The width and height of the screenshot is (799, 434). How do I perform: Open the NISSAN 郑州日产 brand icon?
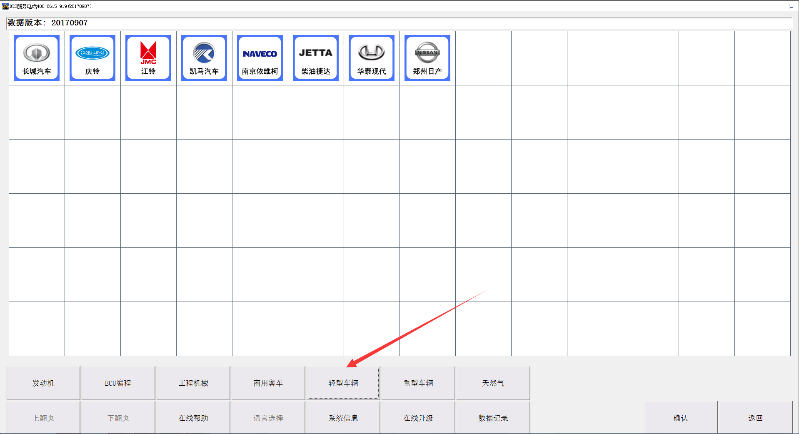pos(427,58)
